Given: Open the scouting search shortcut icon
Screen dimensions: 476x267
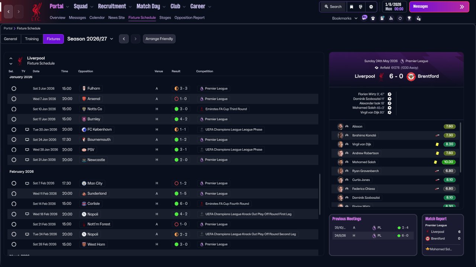Looking at the screenshot, I should (x=391, y=18).
